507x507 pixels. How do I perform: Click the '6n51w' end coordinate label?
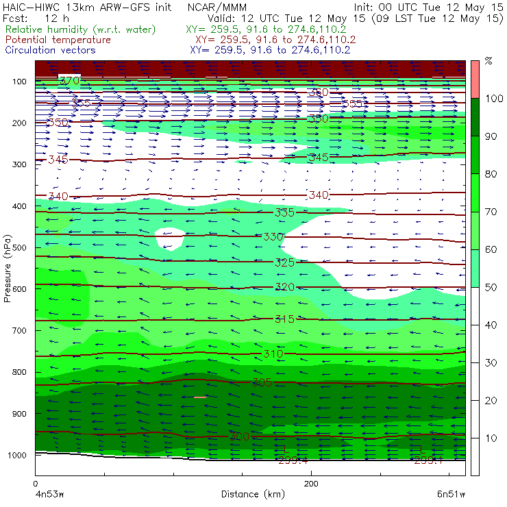pos(451,495)
